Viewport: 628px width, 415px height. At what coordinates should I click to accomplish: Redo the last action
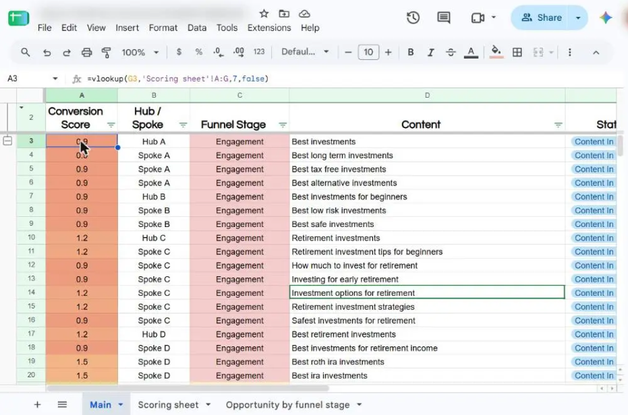(67, 53)
